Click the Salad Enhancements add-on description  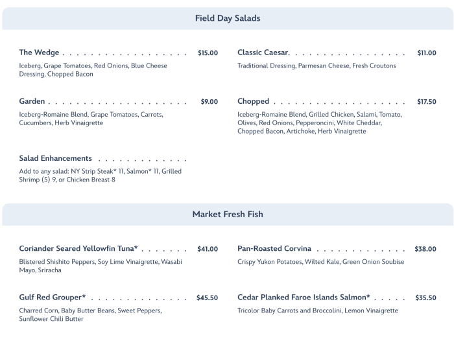100,175
